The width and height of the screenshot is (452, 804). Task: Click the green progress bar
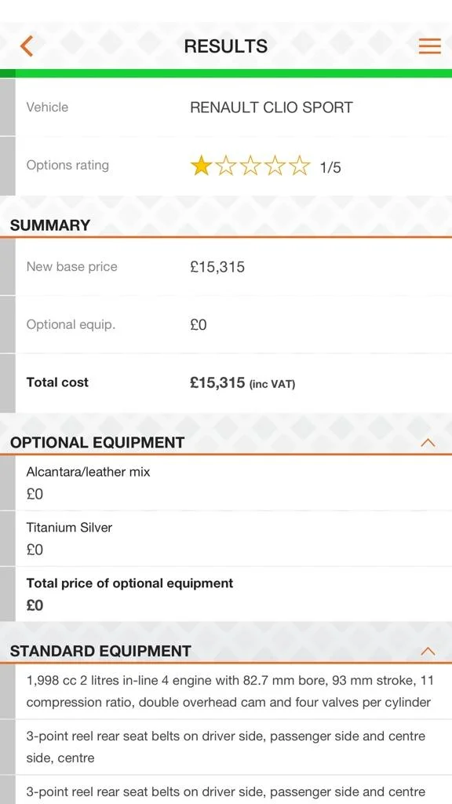pyautogui.click(x=226, y=73)
